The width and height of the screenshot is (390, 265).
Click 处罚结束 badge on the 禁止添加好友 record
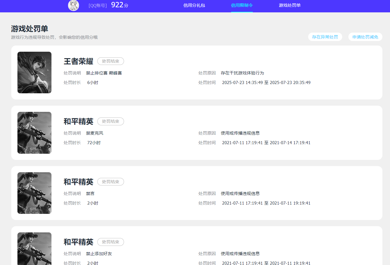point(111,242)
